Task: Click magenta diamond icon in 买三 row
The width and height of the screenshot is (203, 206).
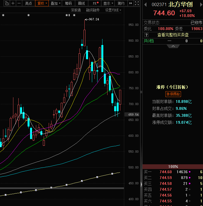Action: [x=190, y=183]
